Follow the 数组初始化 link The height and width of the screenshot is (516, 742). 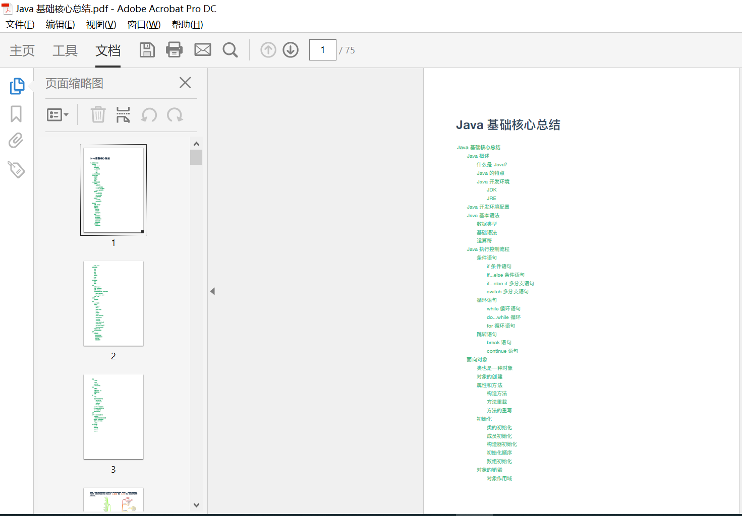click(x=499, y=462)
